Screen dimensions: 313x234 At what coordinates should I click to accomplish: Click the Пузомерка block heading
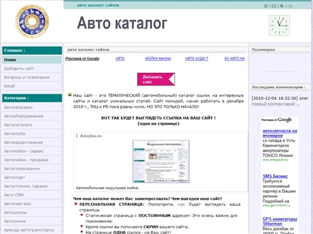point(264,50)
